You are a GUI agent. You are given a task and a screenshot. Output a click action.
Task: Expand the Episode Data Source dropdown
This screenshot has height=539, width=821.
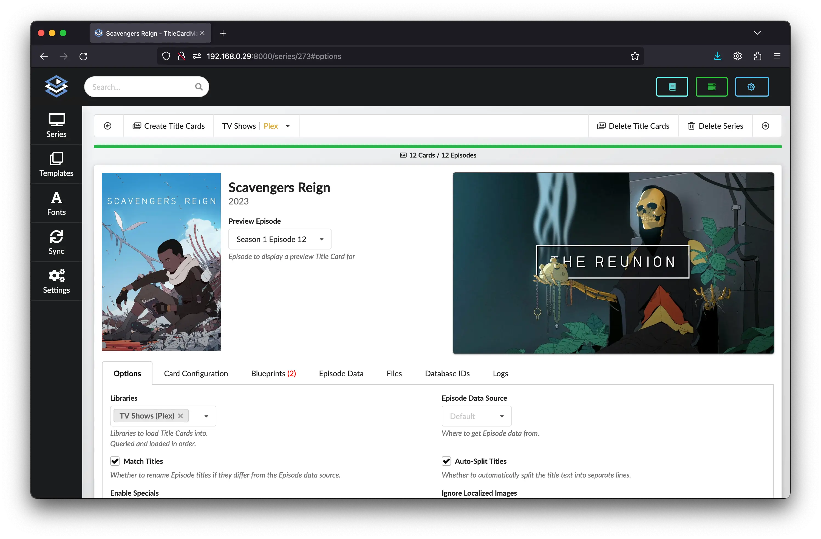pyautogui.click(x=476, y=416)
